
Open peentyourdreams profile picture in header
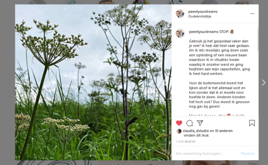pos(180,14)
